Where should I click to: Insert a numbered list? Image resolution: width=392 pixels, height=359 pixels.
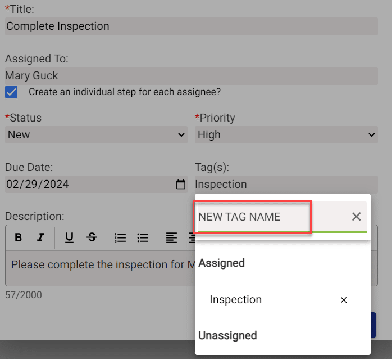pos(120,237)
